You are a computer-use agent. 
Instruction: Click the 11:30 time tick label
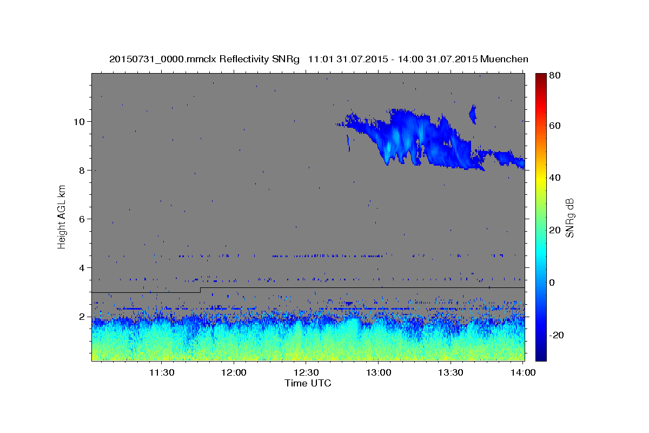click(x=161, y=372)
